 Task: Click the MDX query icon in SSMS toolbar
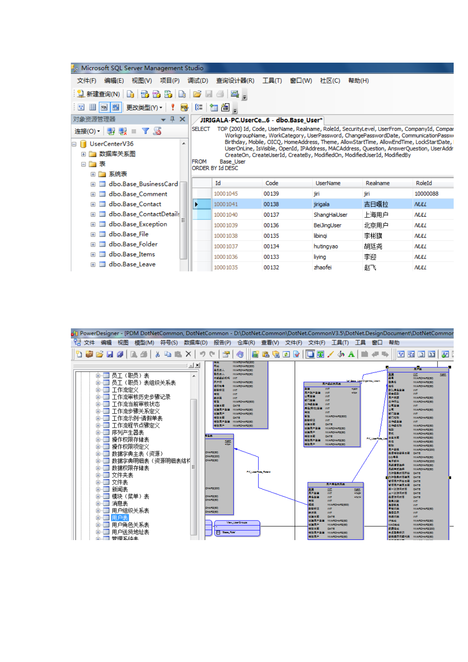pyautogui.click(x=144, y=94)
